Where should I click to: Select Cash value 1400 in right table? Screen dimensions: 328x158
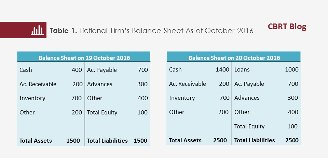click(x=222, y=69)
